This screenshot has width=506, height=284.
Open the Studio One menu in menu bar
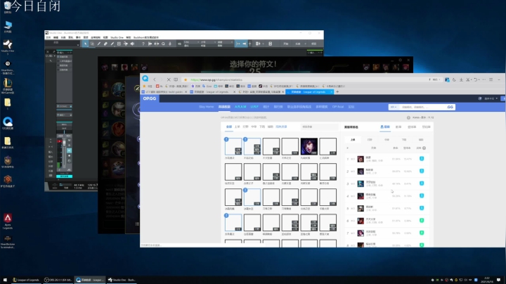click(117, 37)
